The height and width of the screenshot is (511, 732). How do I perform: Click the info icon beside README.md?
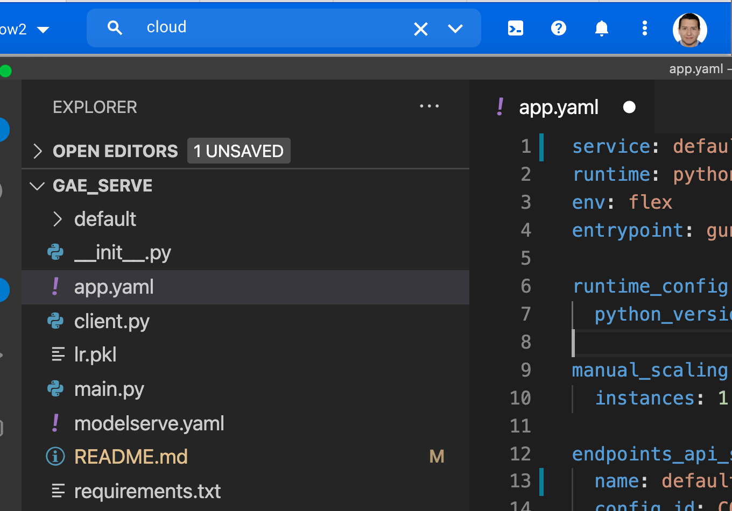[55, 457]
